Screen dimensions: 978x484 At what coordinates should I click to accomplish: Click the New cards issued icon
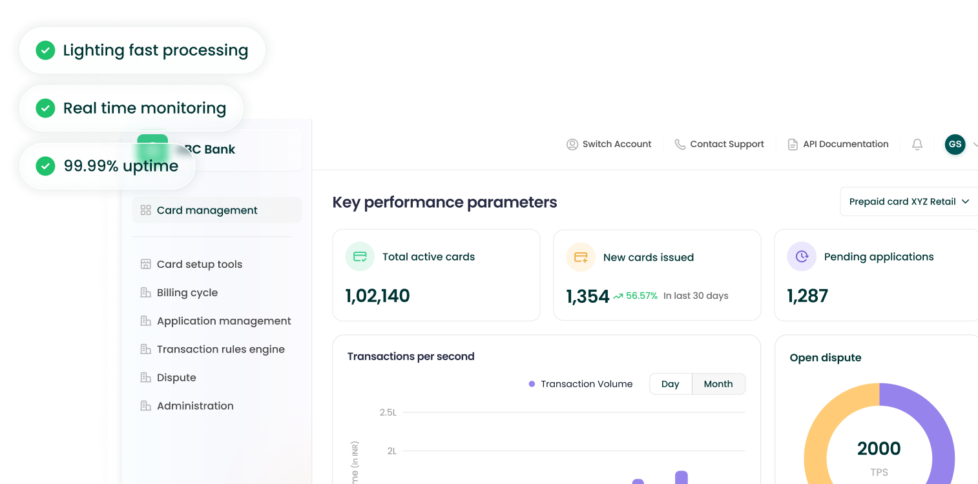(x=581, y=257)
